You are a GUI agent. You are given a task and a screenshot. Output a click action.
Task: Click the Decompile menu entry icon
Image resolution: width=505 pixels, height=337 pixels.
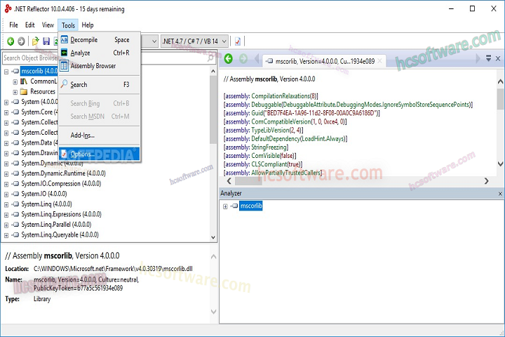65,39
